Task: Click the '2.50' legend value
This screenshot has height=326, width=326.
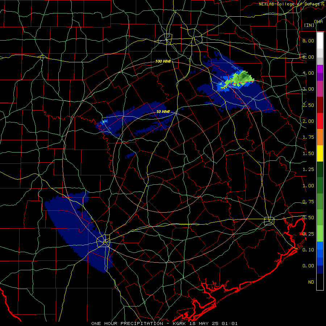Action: 308,105
